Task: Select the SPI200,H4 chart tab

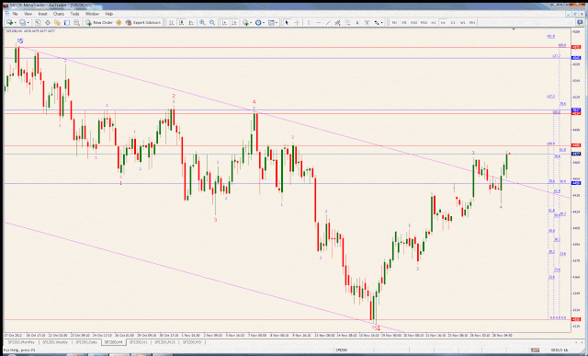Action: coord(113,342)
